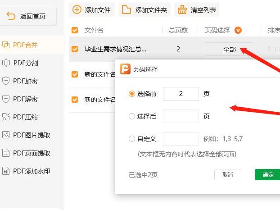Switch to PDF页面提取 in the sidebar
Screen dimensions: 280x210
[x=32, y=153]
